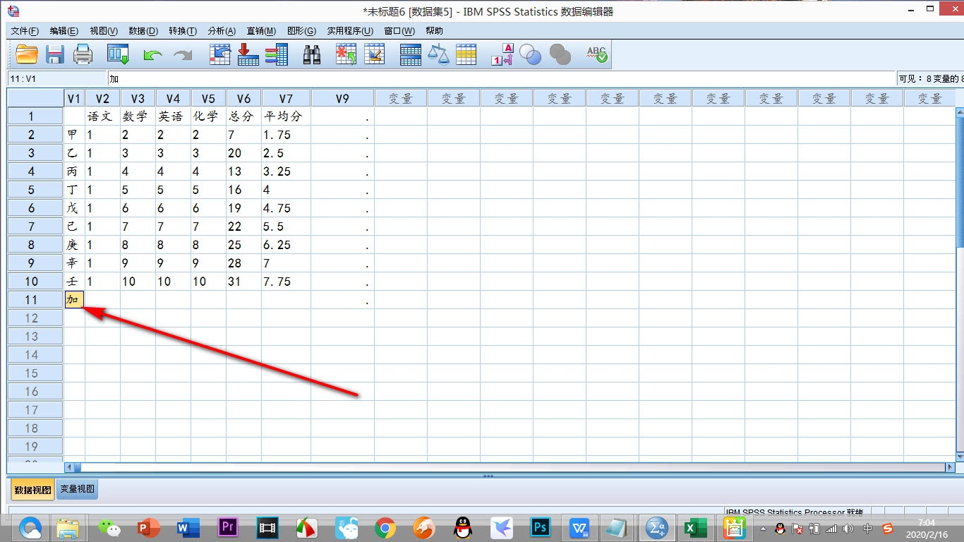The width and height of the screenshot is (964, 542).
Task: Click the Insert Variable toolbar icon
Action: (x=374, y=54)
